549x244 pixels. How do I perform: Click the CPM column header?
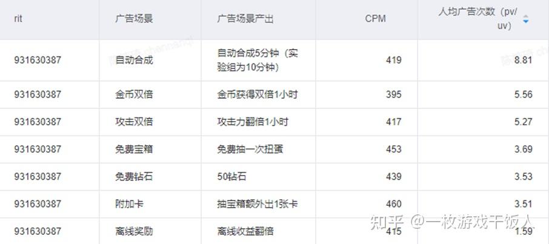pos(375,19)
